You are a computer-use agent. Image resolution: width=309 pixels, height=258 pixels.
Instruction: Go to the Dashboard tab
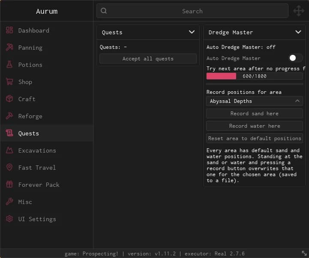point(47,30)
